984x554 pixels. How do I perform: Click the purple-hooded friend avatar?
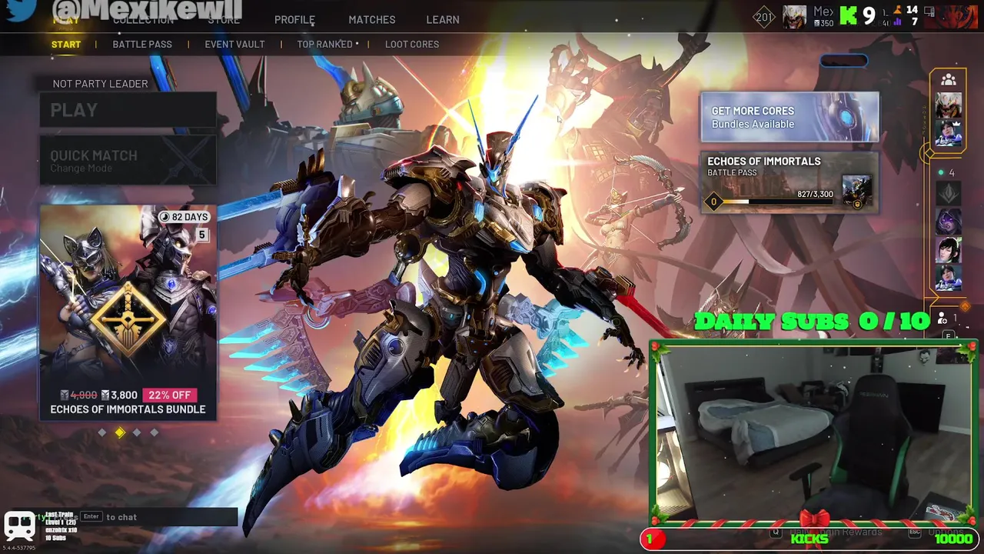point(948,222)
